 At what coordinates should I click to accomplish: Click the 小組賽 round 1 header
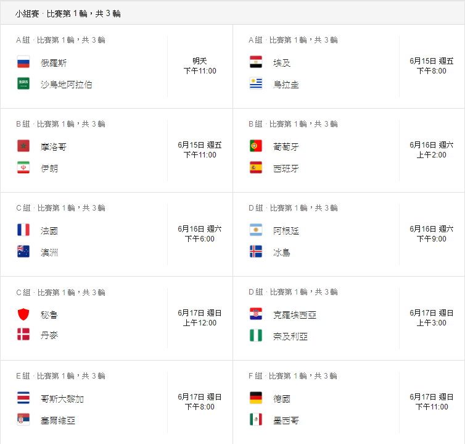(68, 13)
